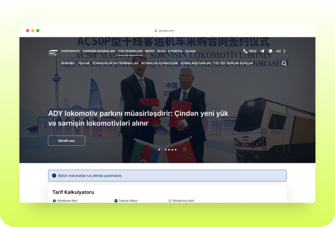Open the Sərnişin Daşımaları menu
The height and width of the screenshot is (227, 335).
click(x=99, y=51)
